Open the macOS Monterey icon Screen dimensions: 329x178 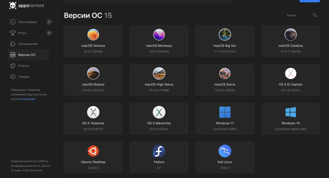coord(159,35)
